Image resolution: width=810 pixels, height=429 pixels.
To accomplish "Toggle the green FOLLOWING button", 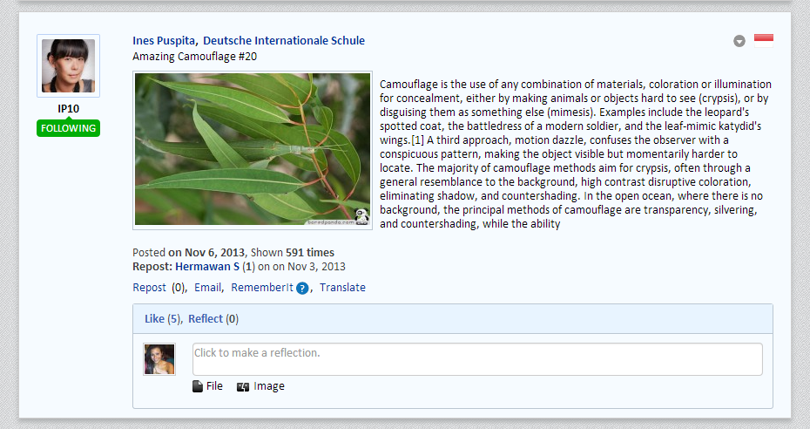I will click(x=68, y=127).
